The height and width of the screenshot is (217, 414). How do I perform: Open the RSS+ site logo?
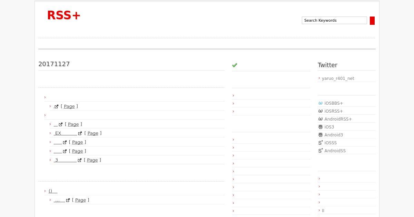(x=64, y=15)
